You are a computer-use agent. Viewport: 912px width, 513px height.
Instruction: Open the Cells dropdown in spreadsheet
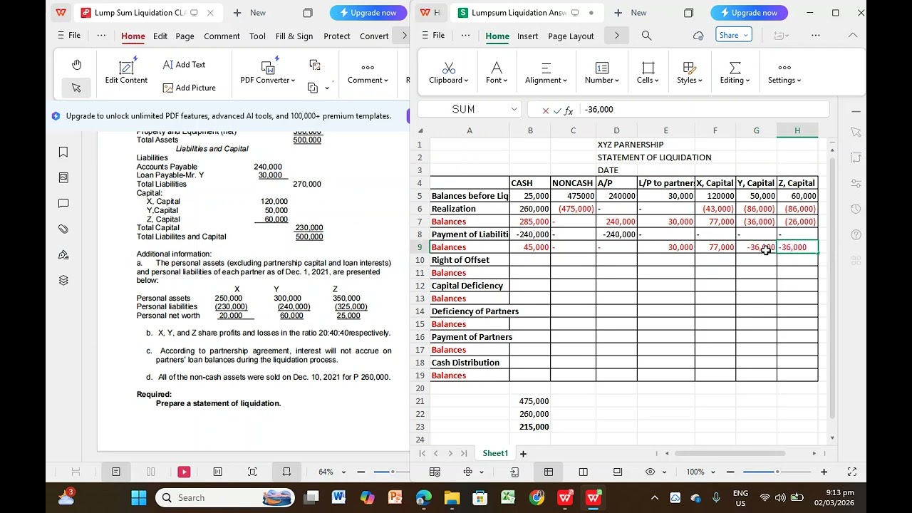coord(648,72)
